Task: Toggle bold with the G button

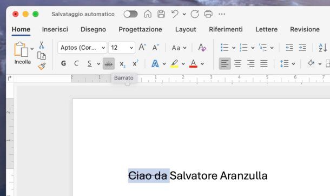Action: [x=63, y=63]
